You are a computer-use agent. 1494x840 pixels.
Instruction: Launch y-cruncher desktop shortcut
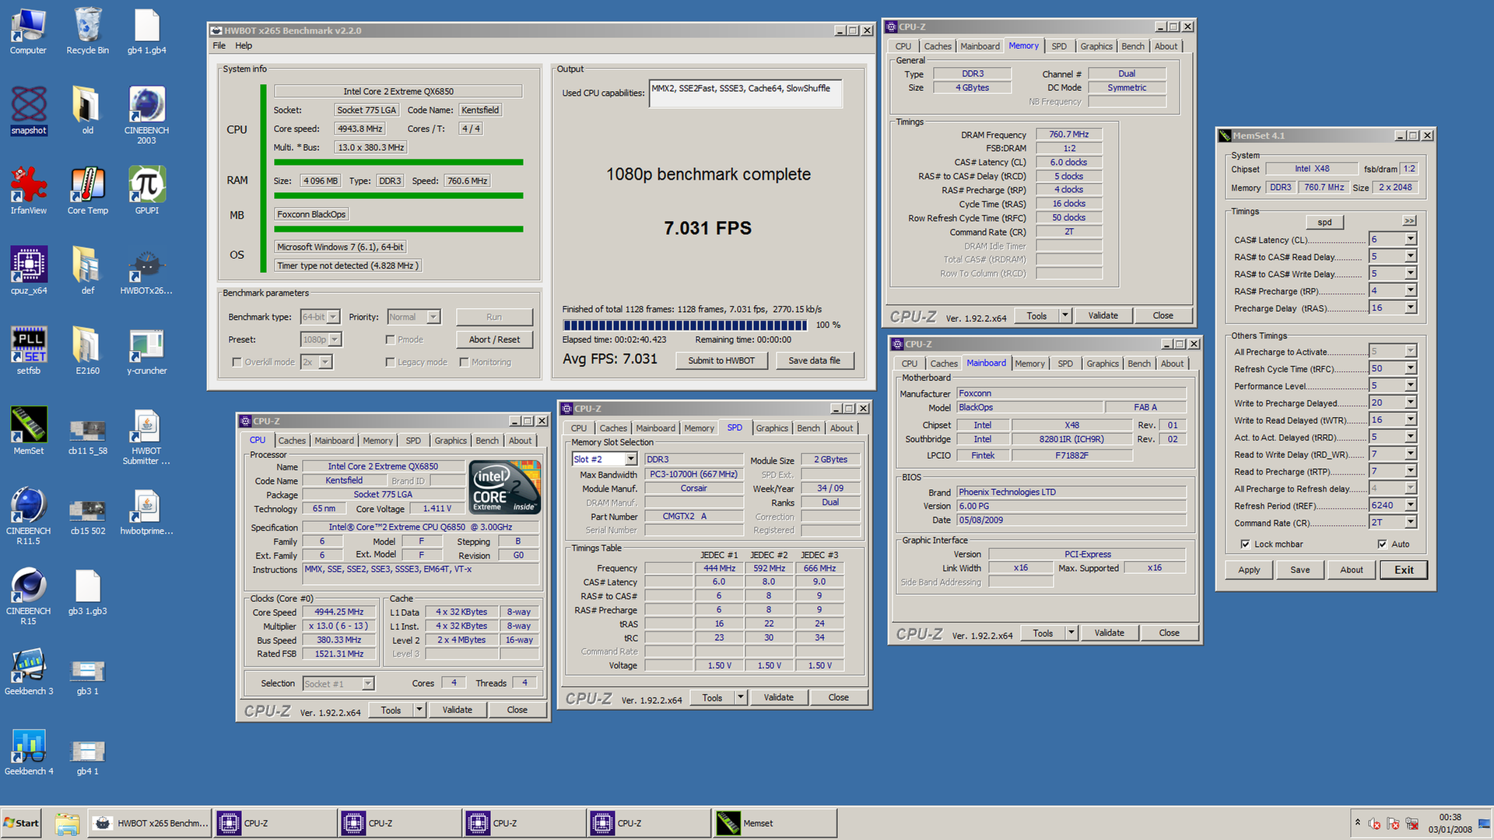146,352
